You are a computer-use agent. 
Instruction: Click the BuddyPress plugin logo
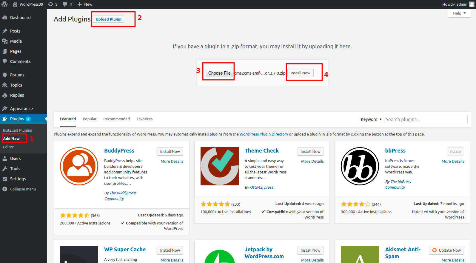tap(79, 166)
